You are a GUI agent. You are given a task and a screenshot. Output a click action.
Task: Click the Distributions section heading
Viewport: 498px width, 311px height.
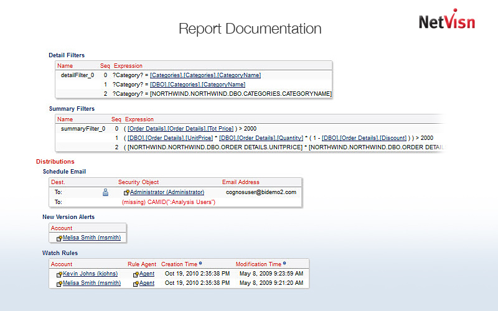point(55,162)
